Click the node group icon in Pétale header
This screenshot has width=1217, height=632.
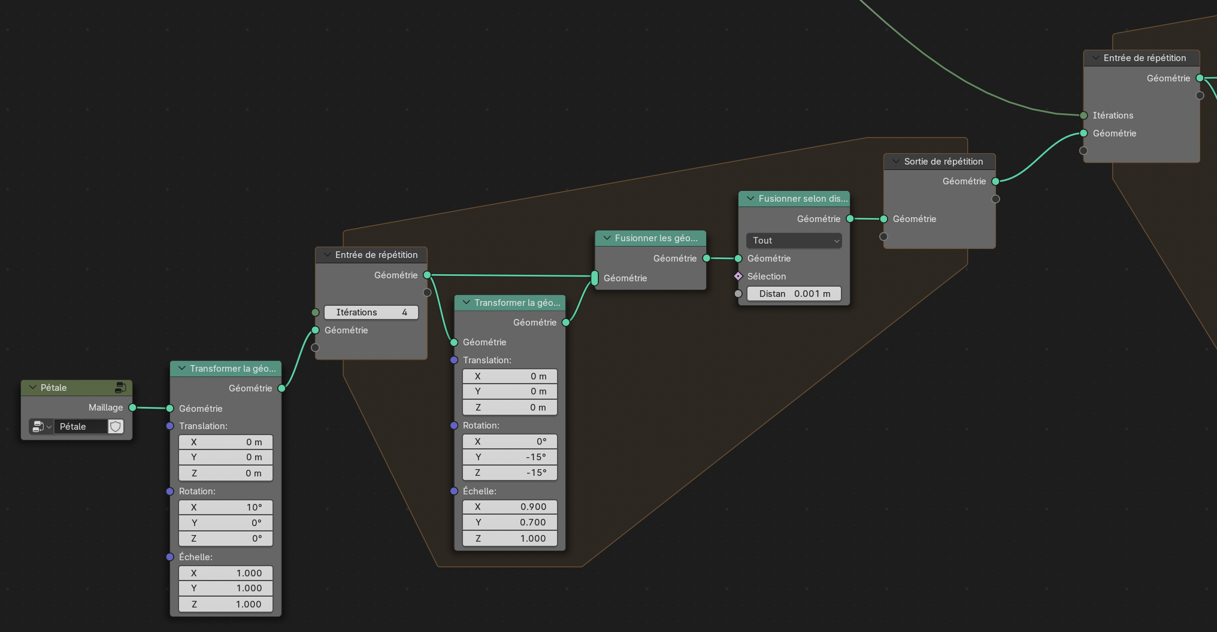pyautogui.click(x=120, y=388)
